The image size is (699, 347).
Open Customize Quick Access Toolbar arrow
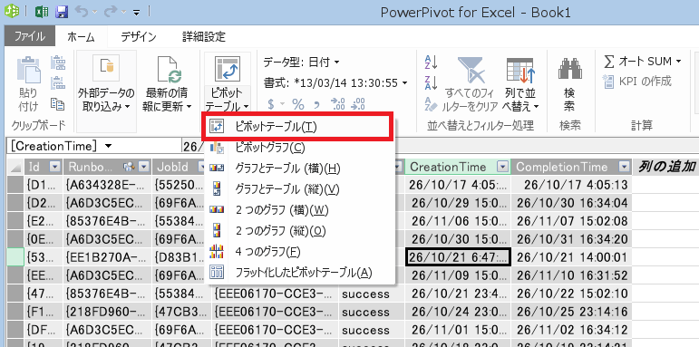pyautogui.click(x=136, y=13)
